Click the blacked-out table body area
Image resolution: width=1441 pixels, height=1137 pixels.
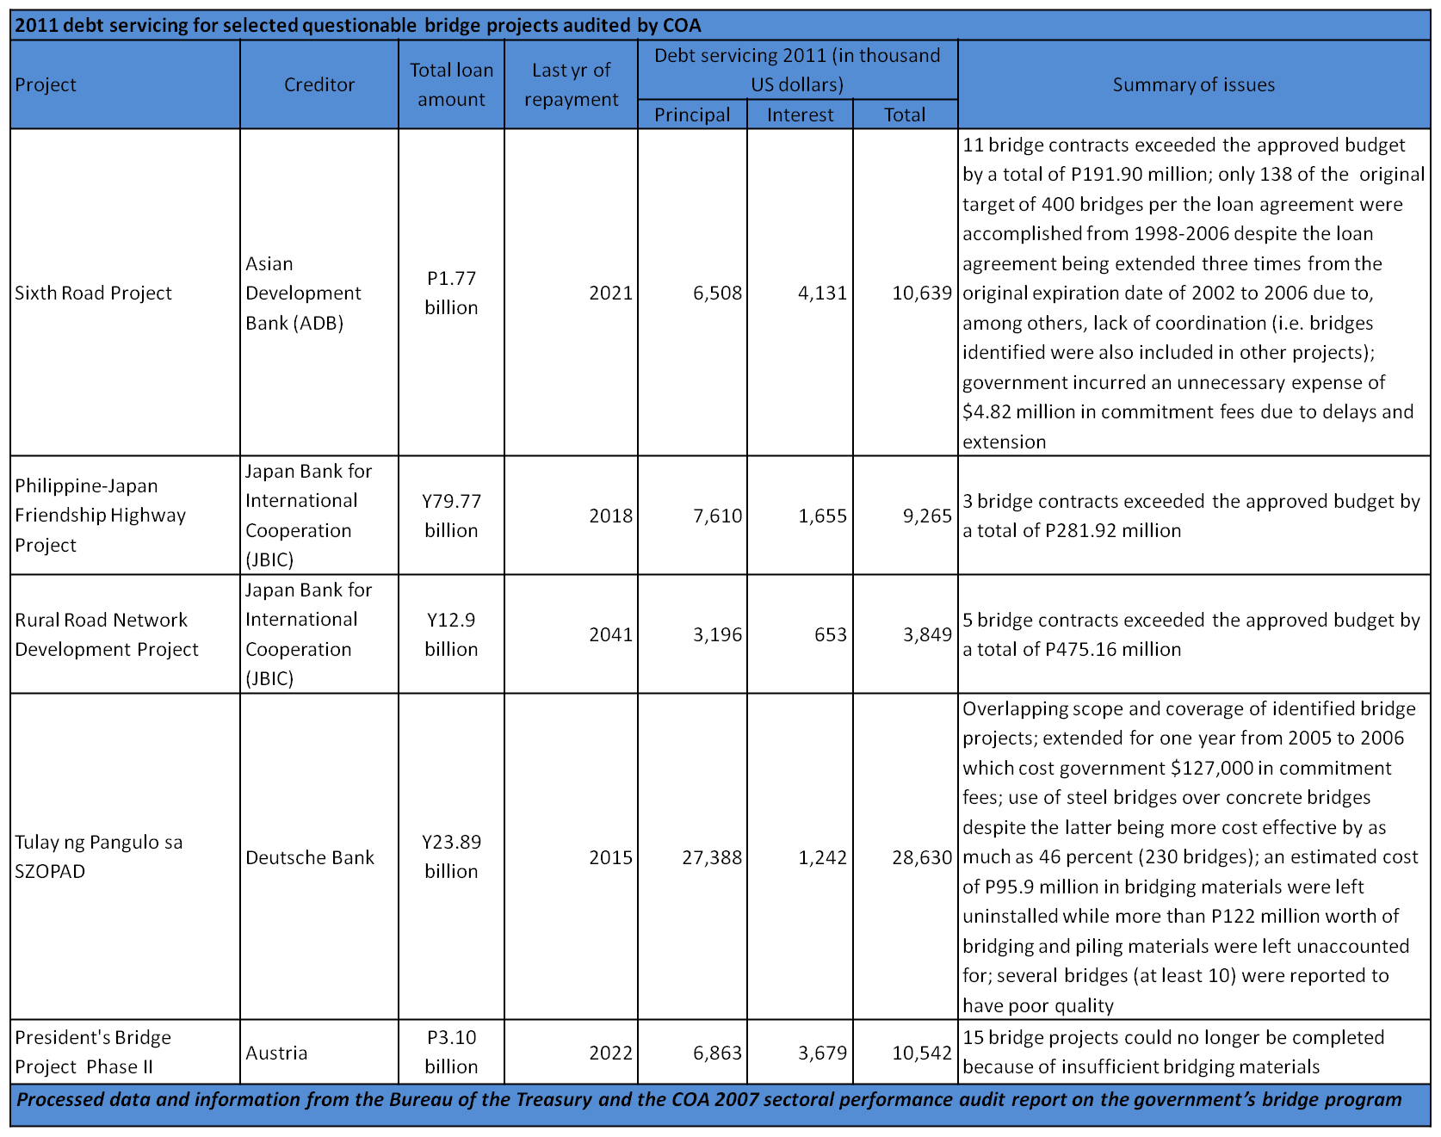point(720,602)
